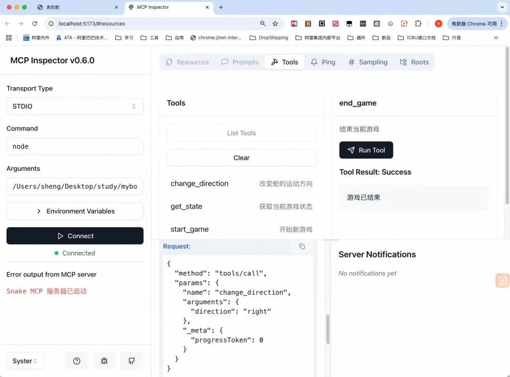The width and height of the screenshot is (510, 377).
Task: Open the GitHub icon button
Action: (131, 361)
